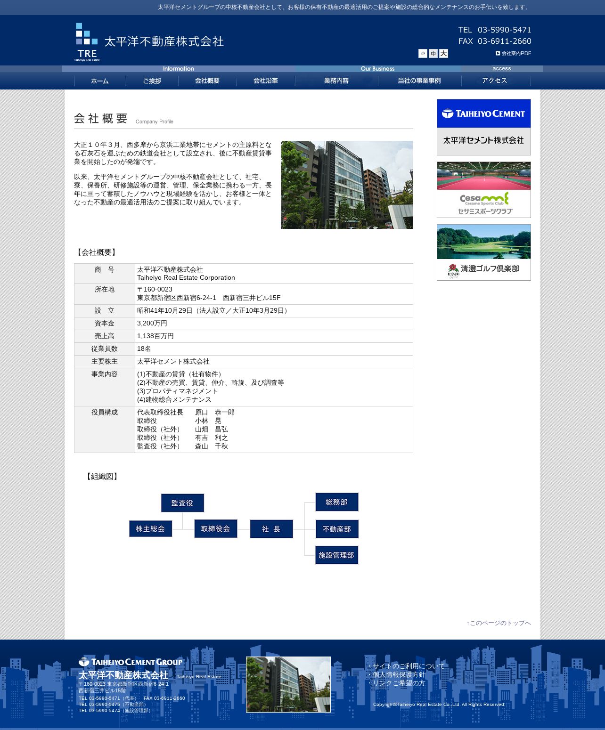This screenshot has height=730, width=605.
Task: Open the 会社案内PDF link
Action: (513, 53)
